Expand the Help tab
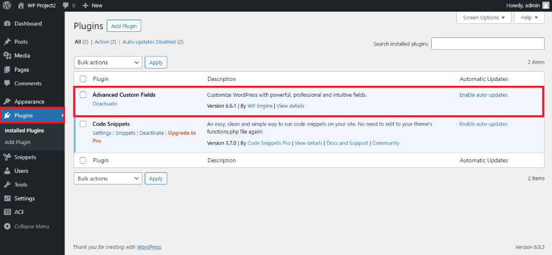Viewport: 552px width, 255px height. click(x=529, y=18)
